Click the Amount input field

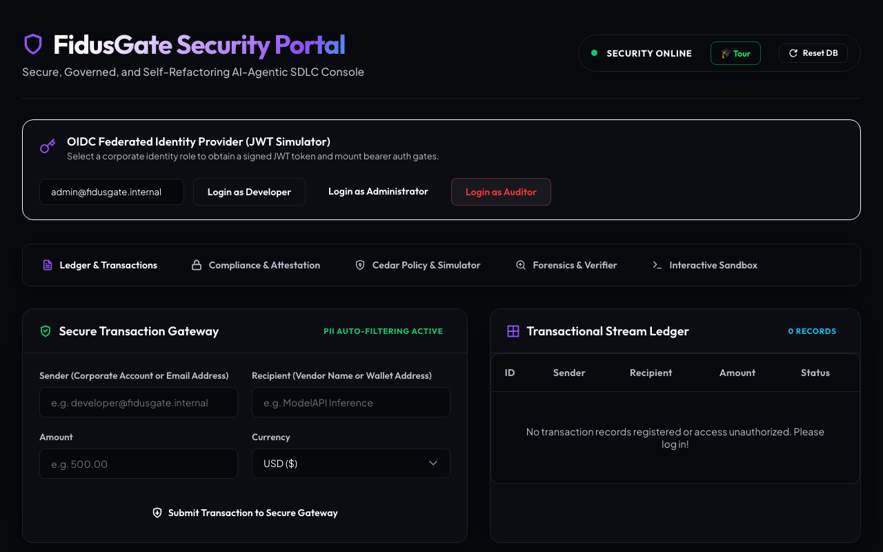point(139,464)
